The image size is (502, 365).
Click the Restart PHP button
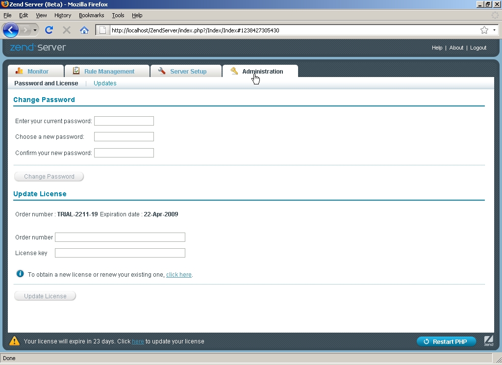(446, 341)
